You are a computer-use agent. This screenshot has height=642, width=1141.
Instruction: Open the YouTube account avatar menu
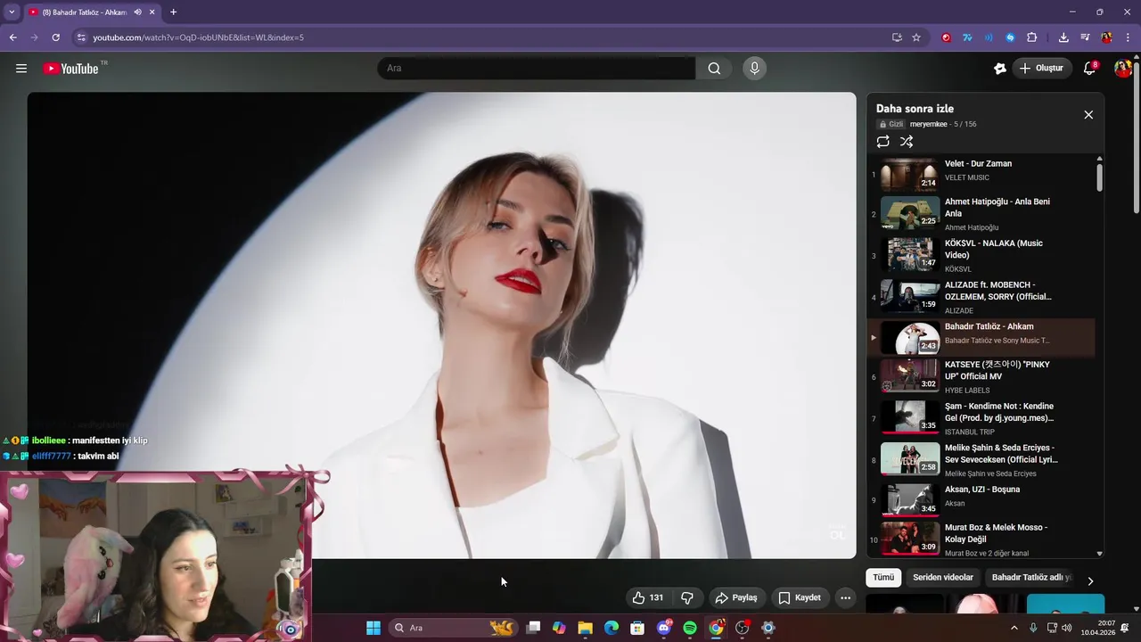(1121, 69)
